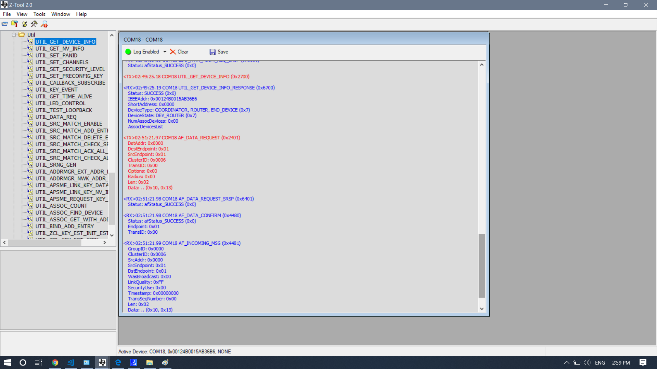Select UTIL_ASSOC_COUNT in the tree
Image resolution: width=657 pixels, height=369 pixels.
point(61,206)
